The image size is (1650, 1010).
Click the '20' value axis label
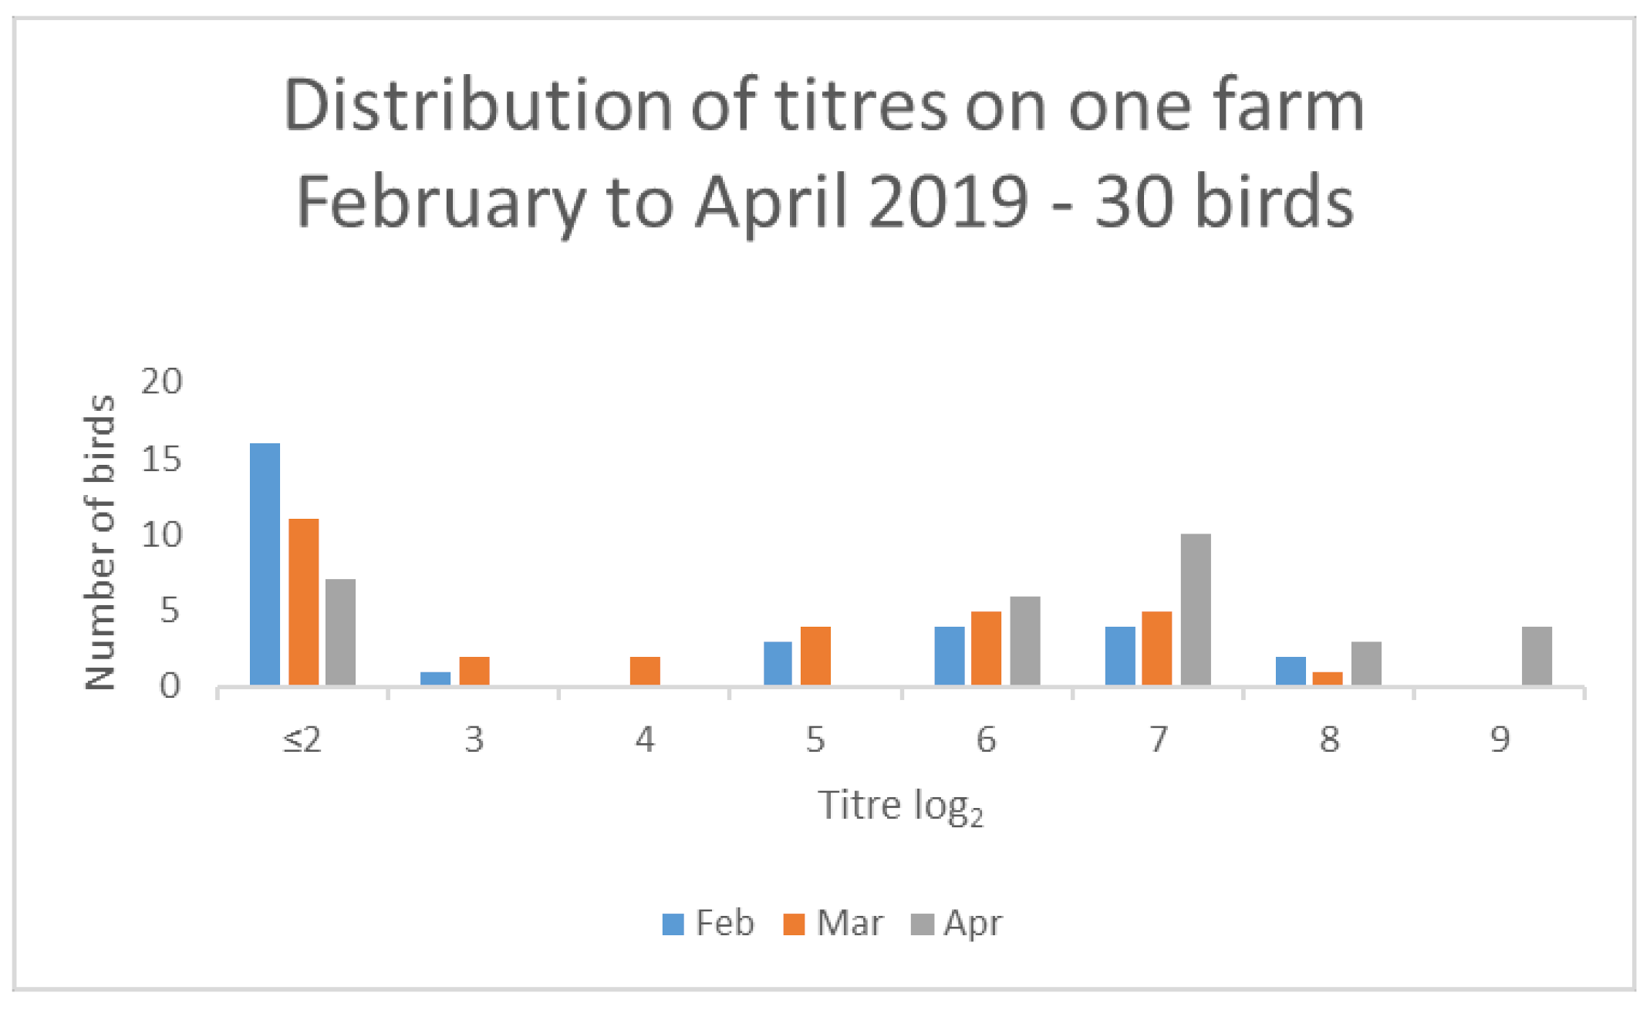161,381
